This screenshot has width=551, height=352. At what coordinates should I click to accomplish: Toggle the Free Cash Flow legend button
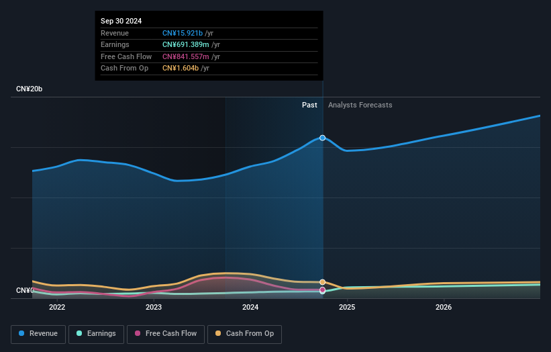166,334
